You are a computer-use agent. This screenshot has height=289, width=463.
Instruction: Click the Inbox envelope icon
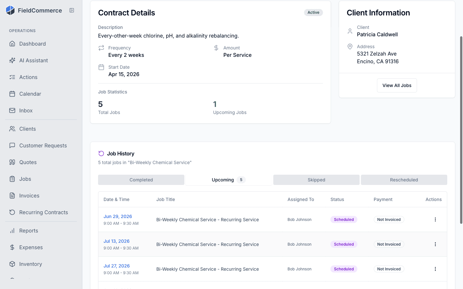12,110
